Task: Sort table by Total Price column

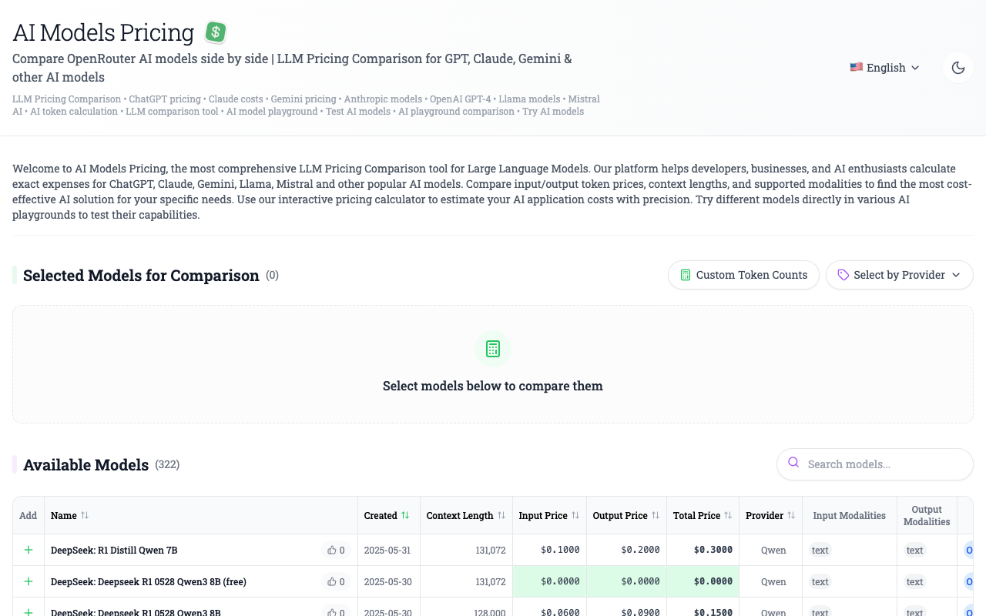Action: pos(703,516)
